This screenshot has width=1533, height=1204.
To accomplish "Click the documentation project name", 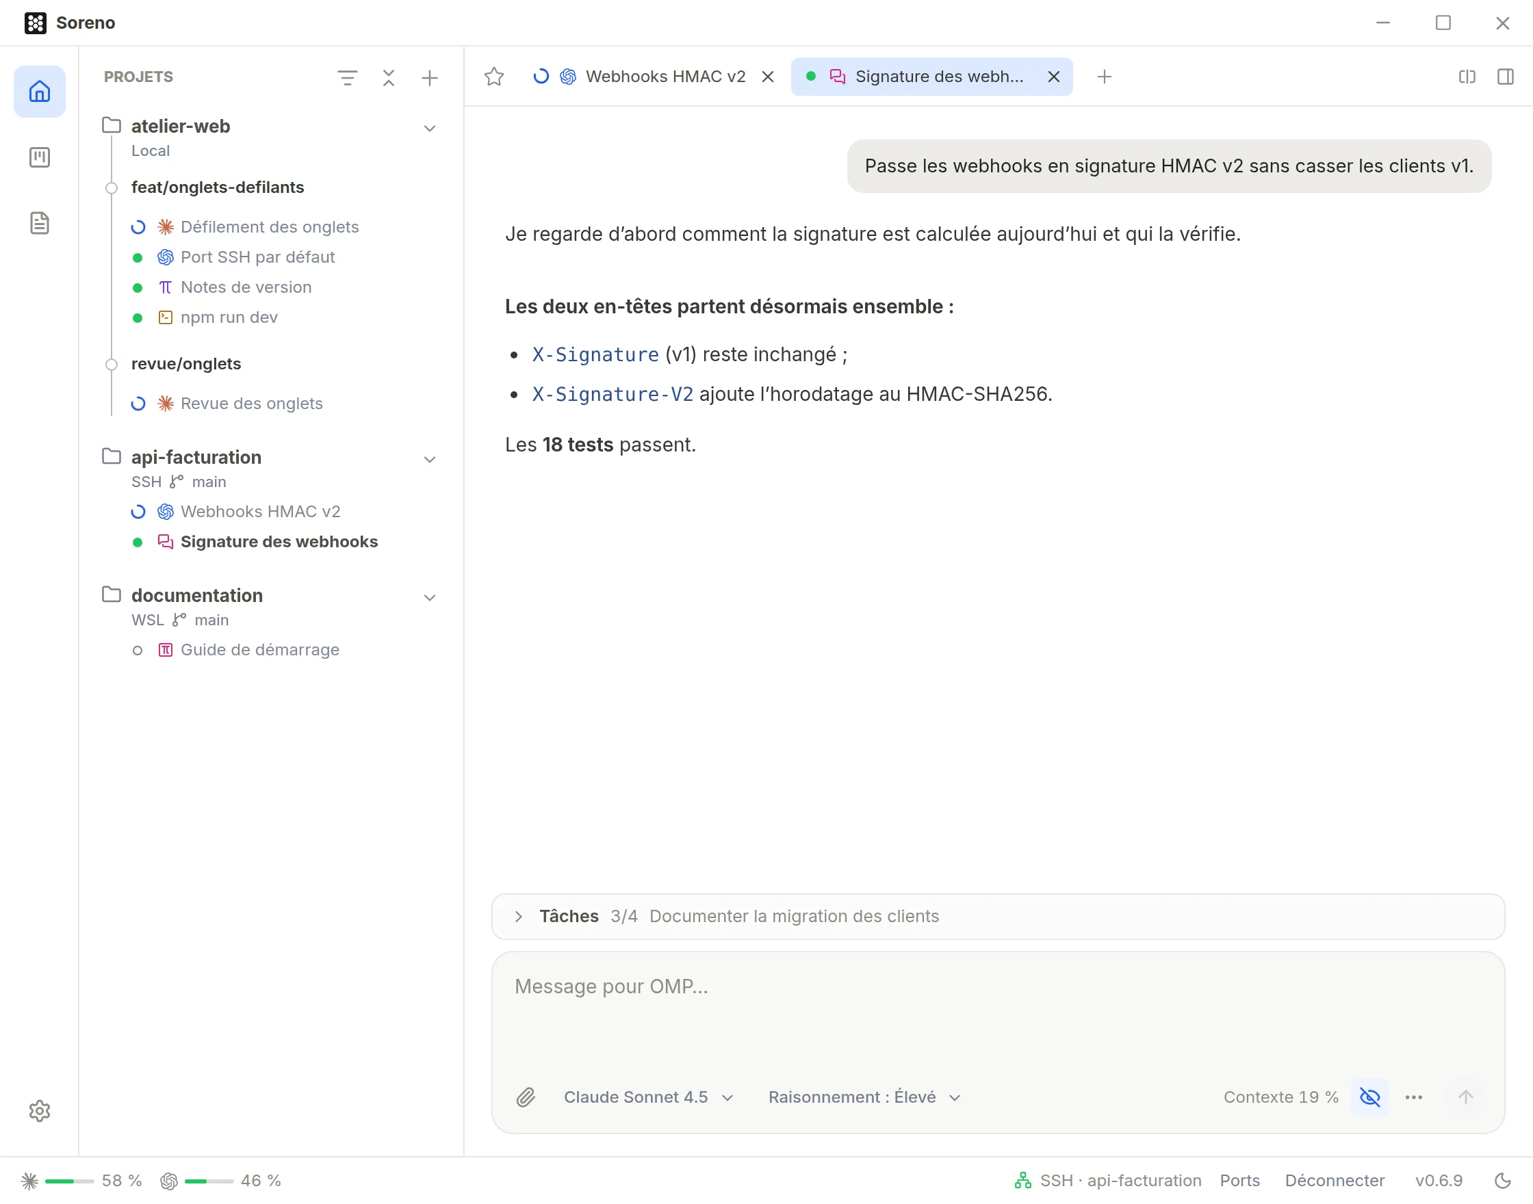I will [196, 596].
